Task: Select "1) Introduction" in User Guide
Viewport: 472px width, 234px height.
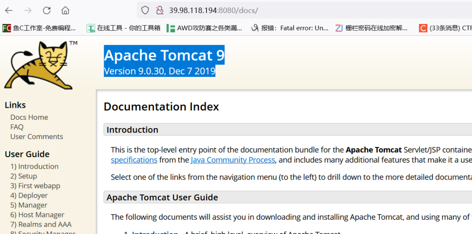Action: click(x=34, y=166)
